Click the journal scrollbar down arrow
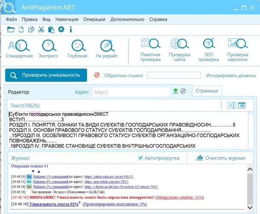 250,207
